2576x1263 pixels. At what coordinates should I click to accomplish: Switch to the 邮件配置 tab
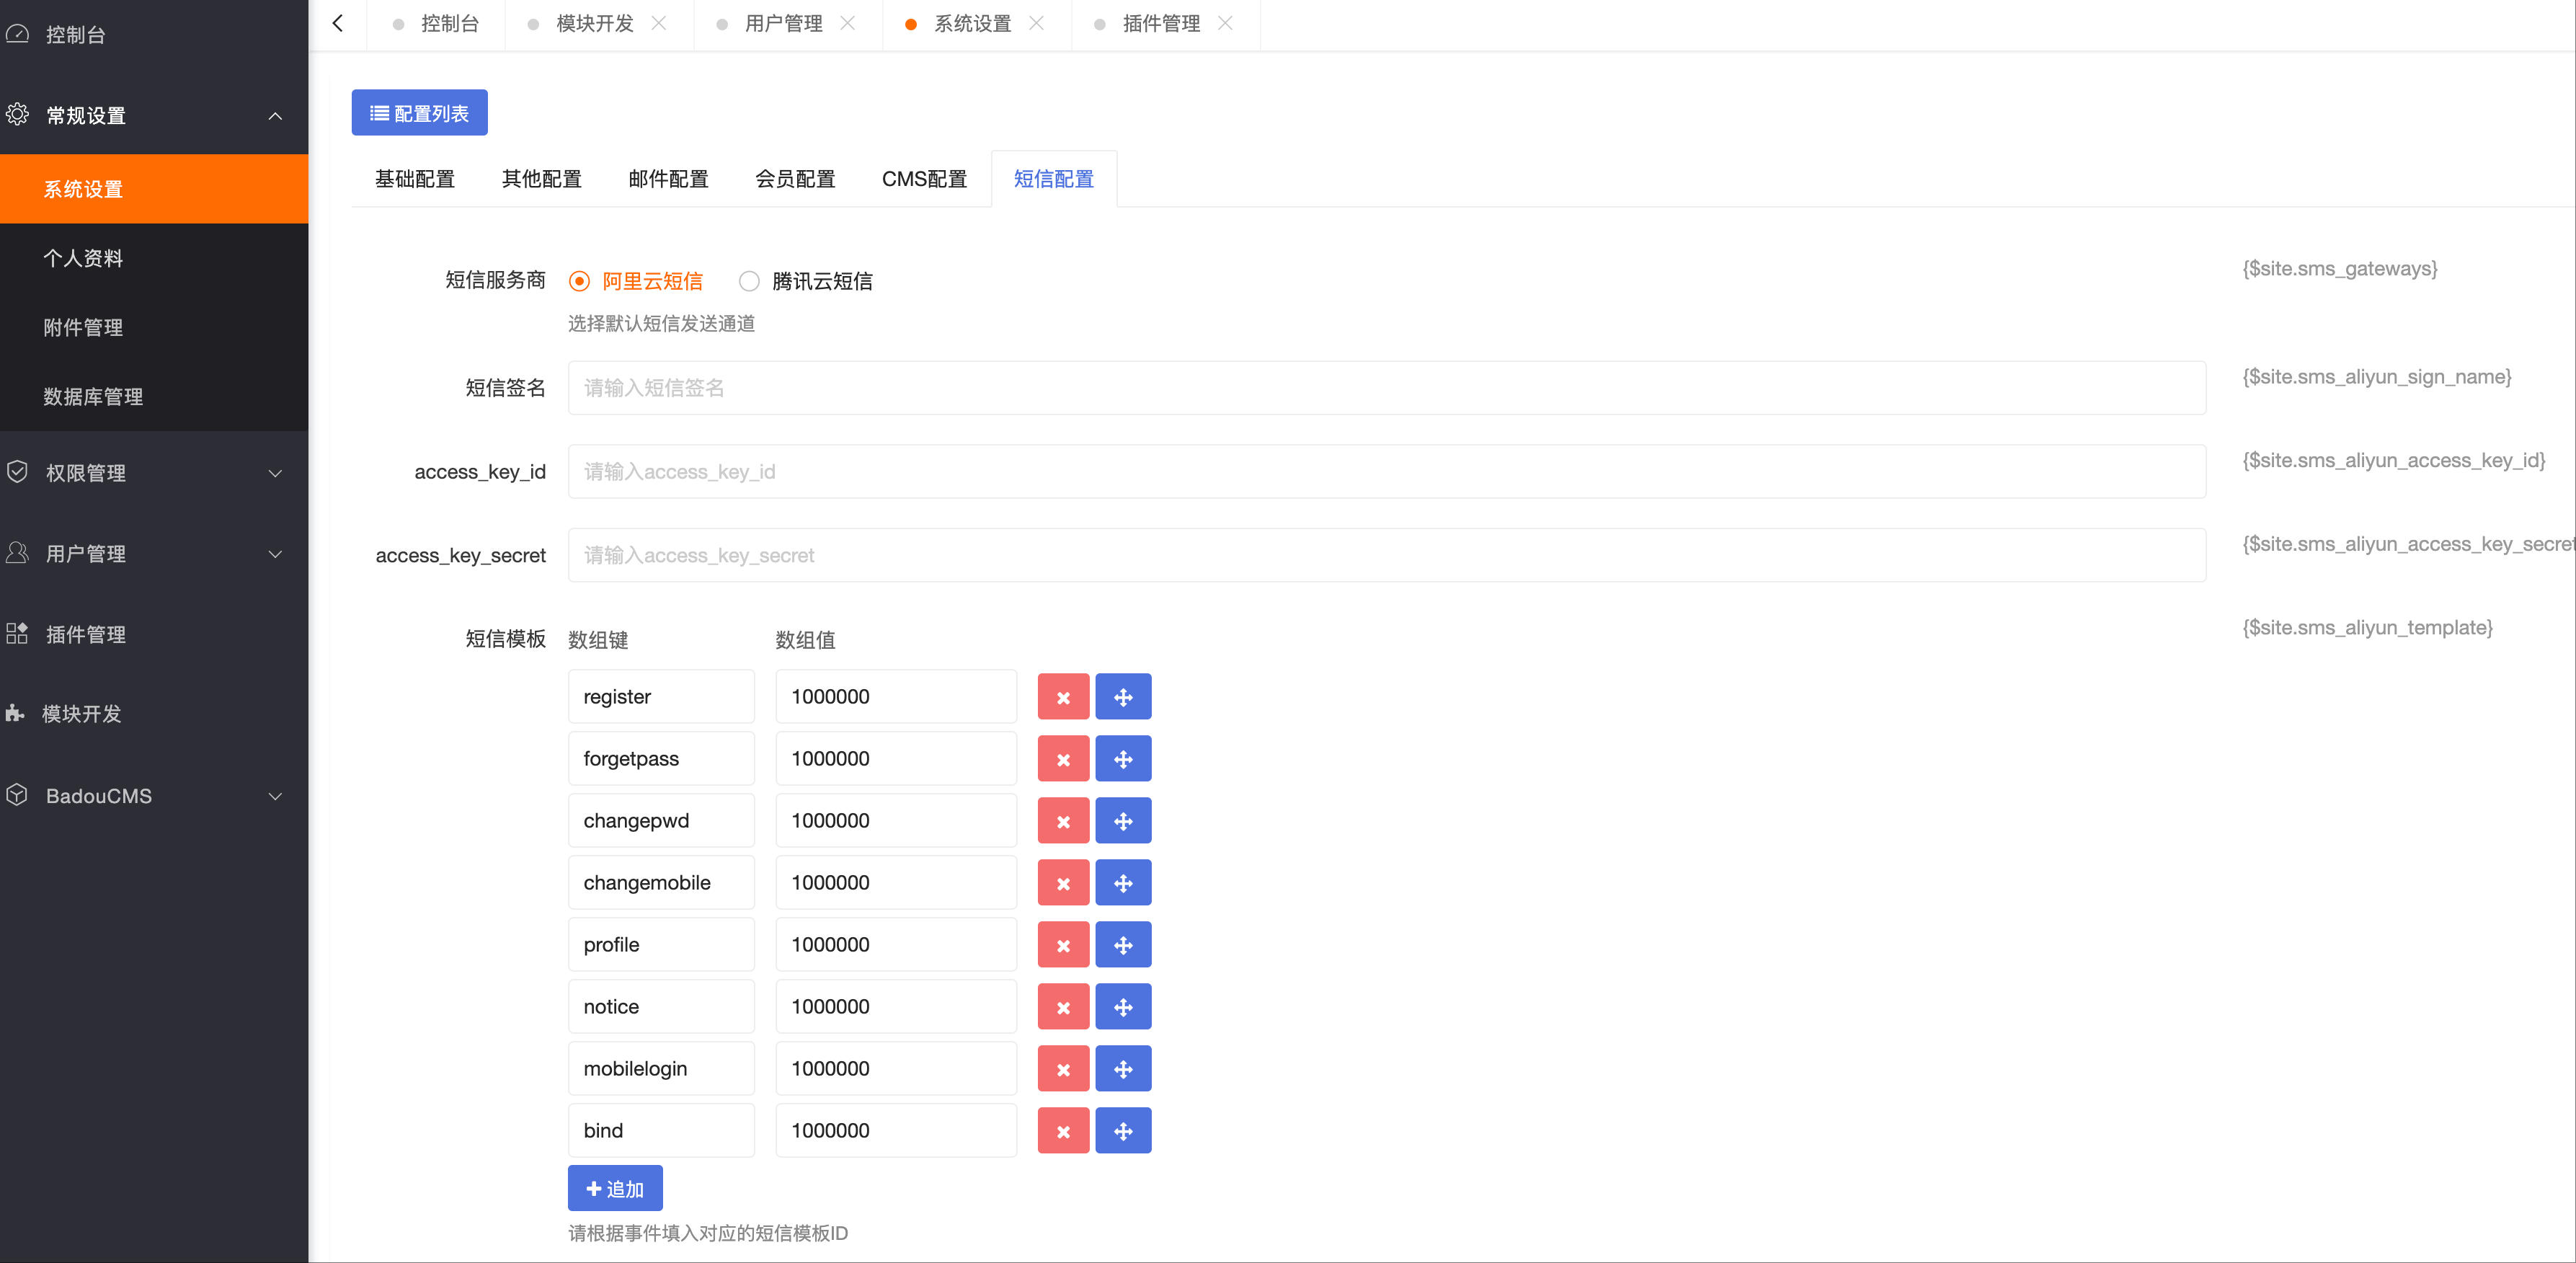(x=668, y=178)
